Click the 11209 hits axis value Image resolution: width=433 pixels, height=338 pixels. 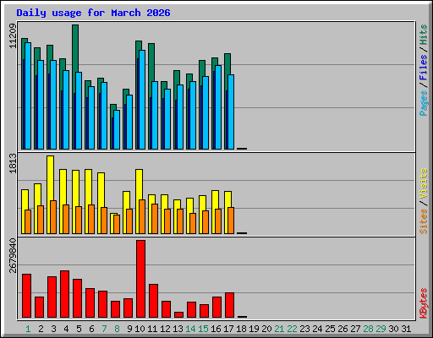click(x=13, y=35)
